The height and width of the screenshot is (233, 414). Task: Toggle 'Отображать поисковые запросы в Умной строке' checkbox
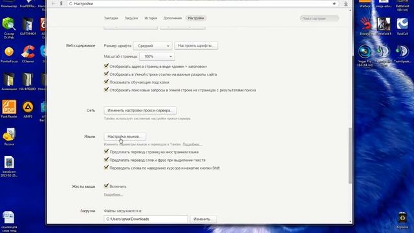pos(106,89)
